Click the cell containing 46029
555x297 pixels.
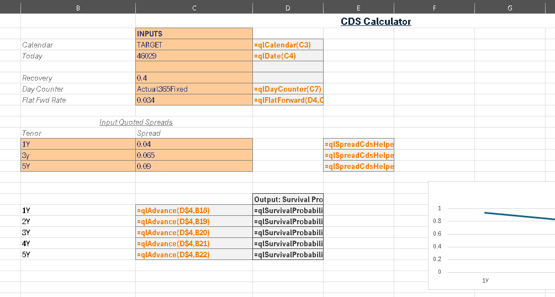tap(194, 56)
